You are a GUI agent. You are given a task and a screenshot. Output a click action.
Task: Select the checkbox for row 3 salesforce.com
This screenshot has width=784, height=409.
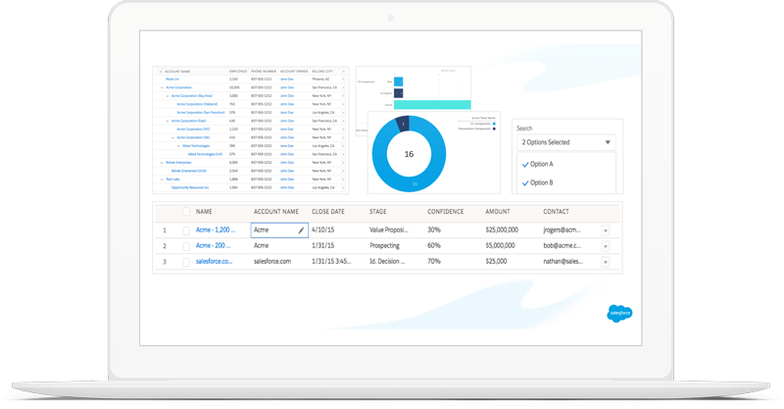click(x=187, y=262)
